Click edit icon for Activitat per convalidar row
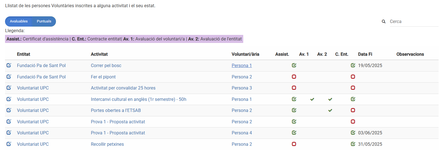440x151 pixels. (x=9, y=88)
